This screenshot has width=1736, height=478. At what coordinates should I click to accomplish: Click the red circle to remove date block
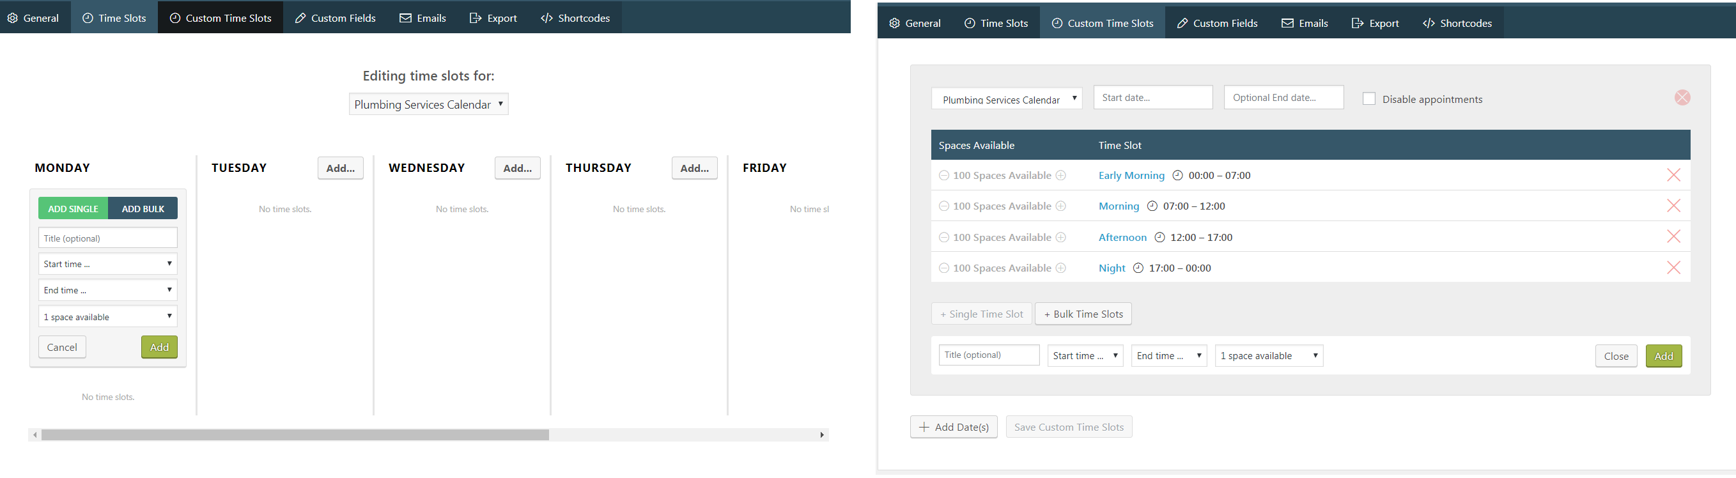click(1682, 98)
